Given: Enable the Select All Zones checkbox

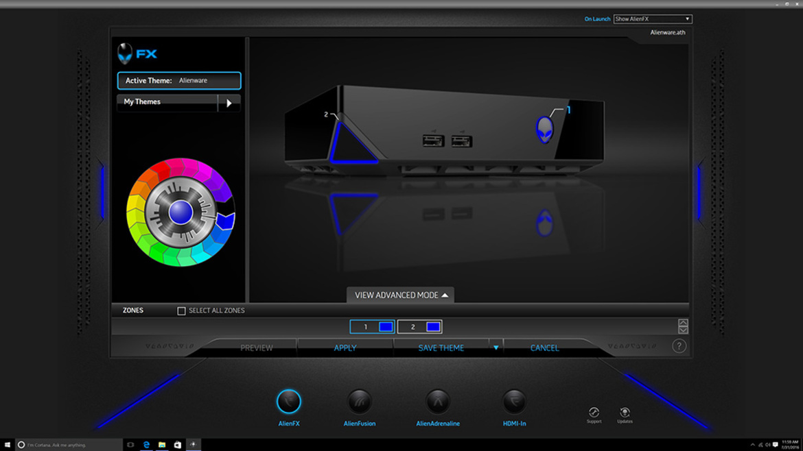Looking at the screenshot, I should [x=181, y=311].
